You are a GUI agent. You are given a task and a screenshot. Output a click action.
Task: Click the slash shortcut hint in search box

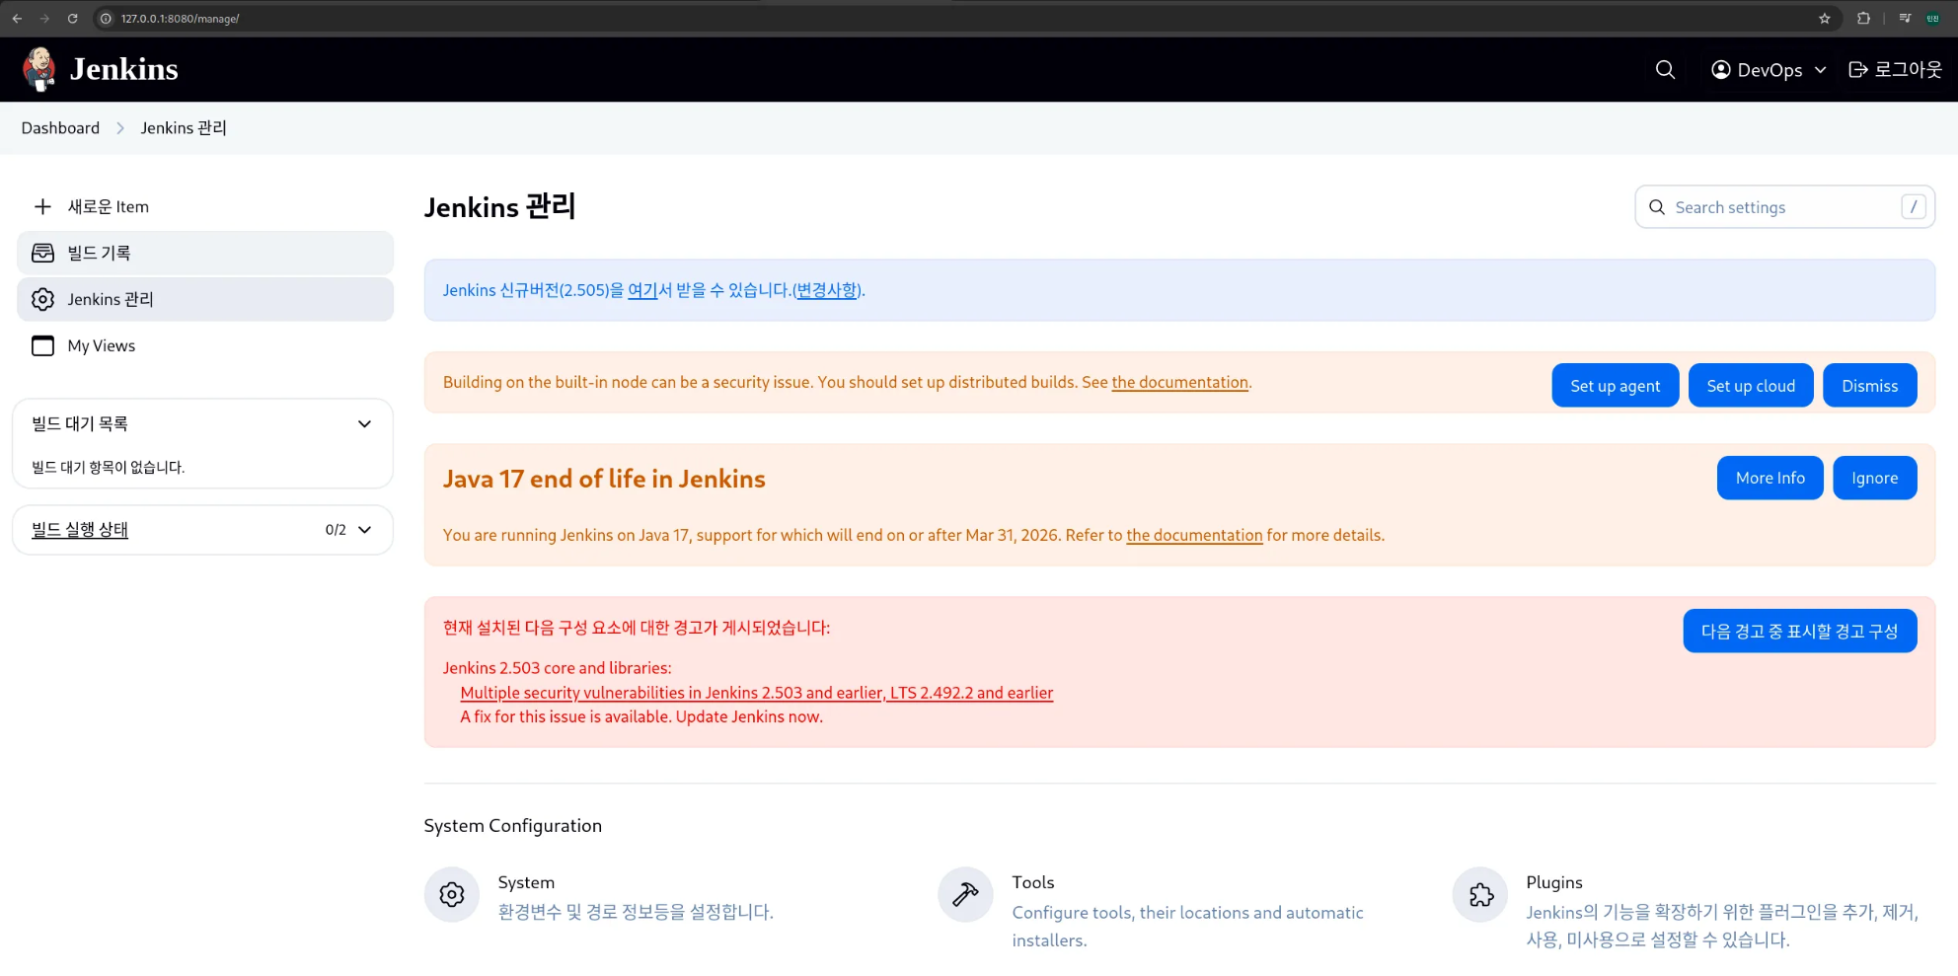click(x=1914, y=207)
